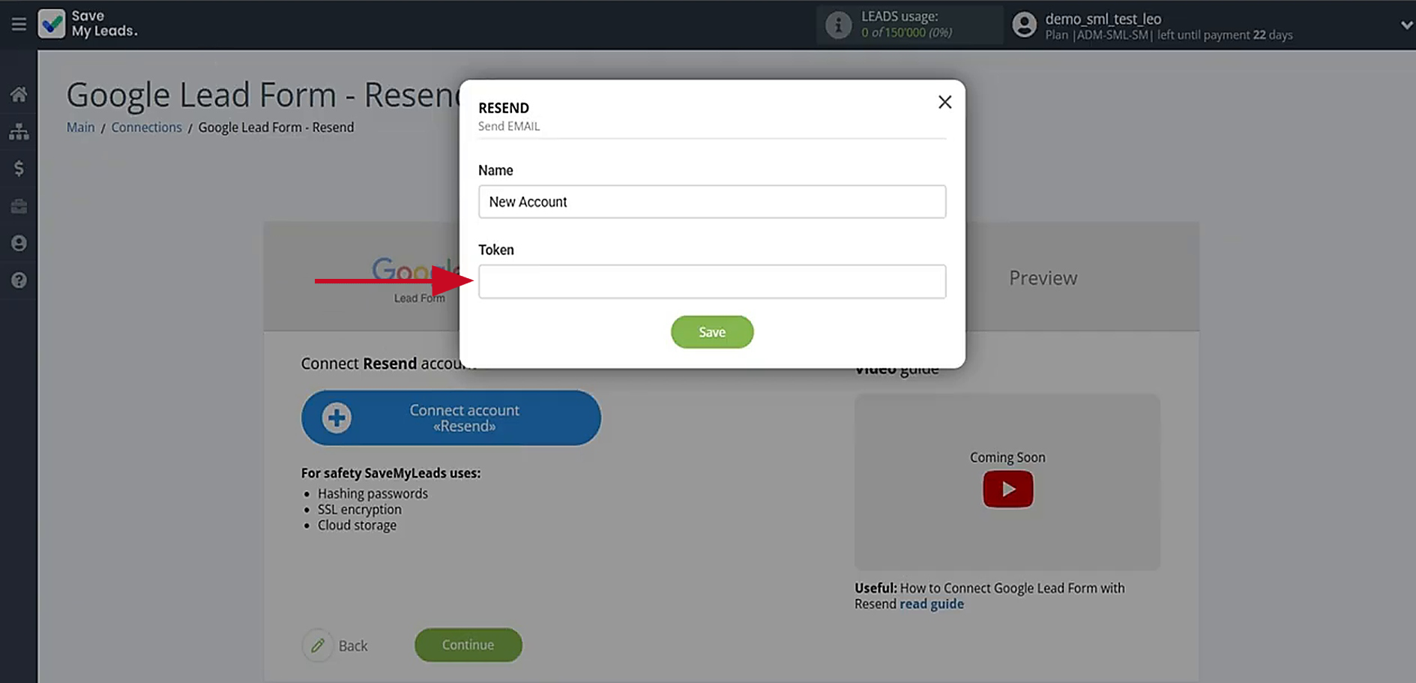Click demo_sml_test_leo account name

coord(1103,19)
